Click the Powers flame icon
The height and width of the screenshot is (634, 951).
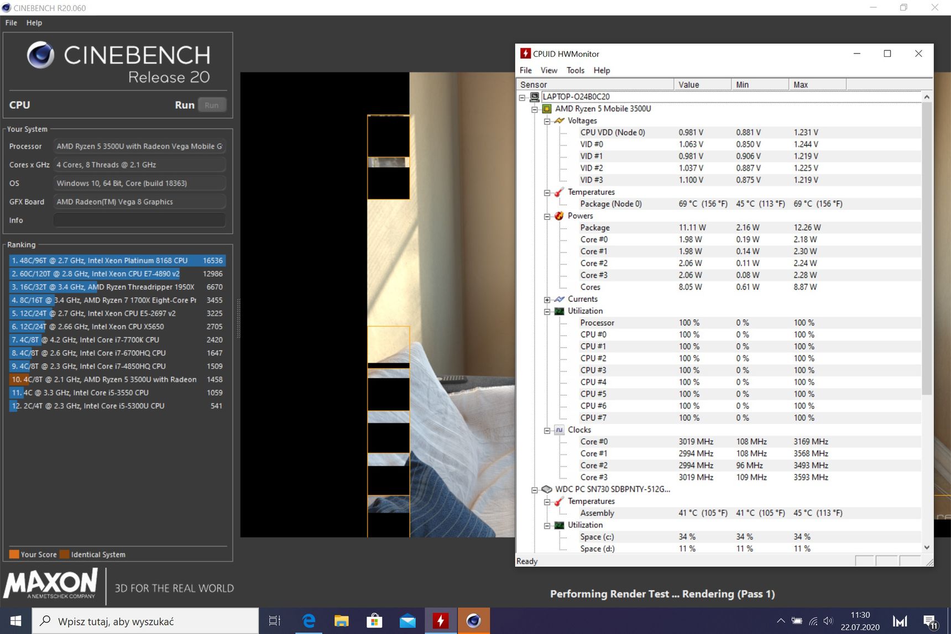tap(559, 216)
